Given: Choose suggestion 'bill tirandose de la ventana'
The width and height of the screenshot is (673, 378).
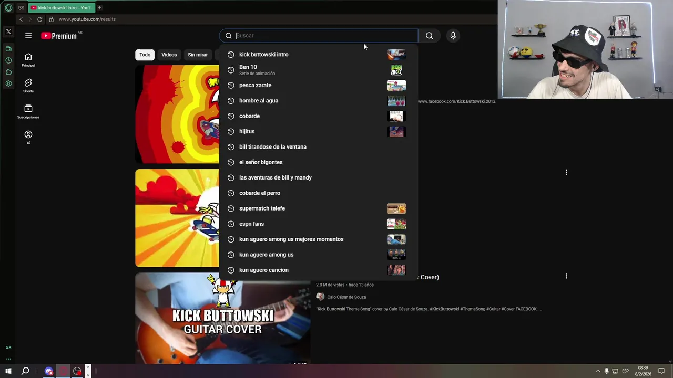Looking at the screenshot, I should pyautogui.click(x=318, y=147).
